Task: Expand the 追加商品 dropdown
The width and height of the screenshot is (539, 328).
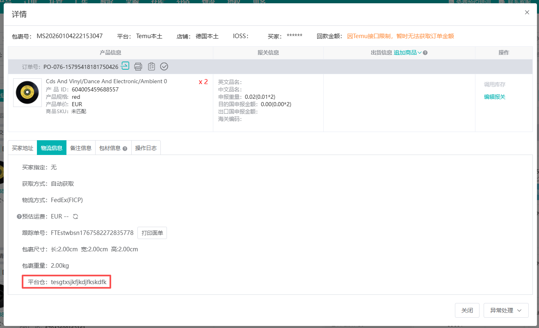Action: (408, 52)
